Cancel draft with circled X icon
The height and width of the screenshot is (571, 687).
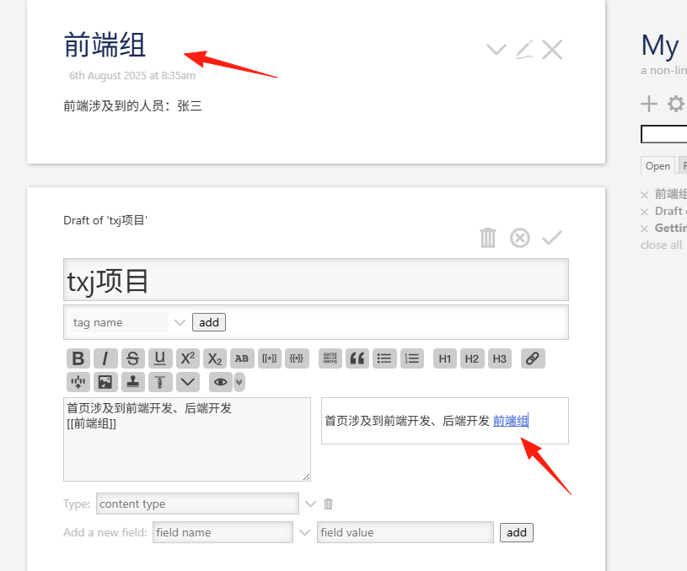click(x=520, y=238)
